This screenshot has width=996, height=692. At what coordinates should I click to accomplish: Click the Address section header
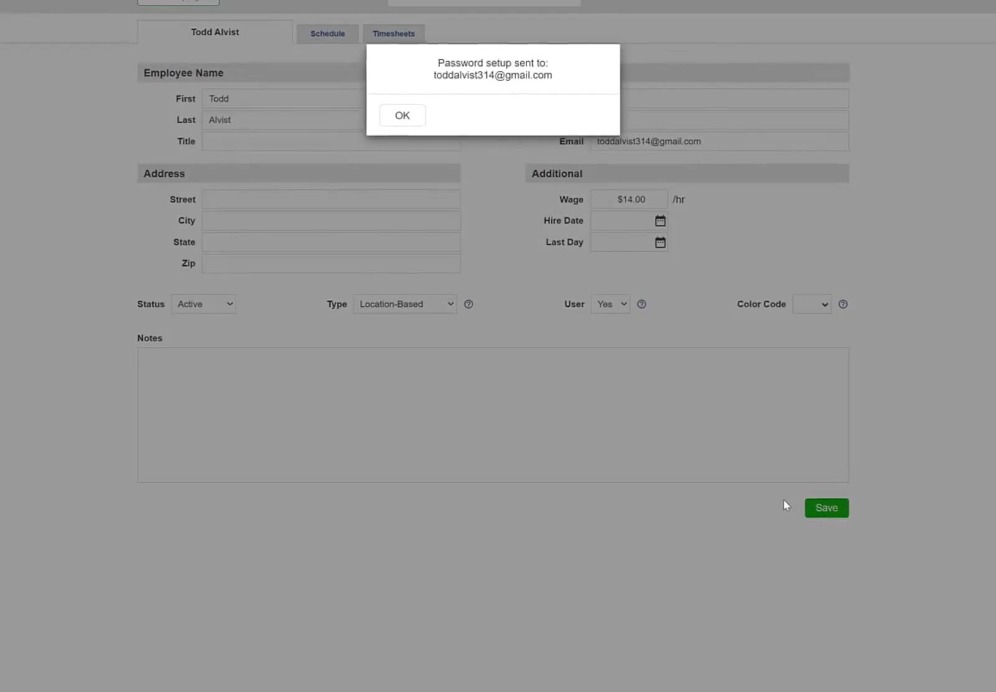click(x=299, y=174)
